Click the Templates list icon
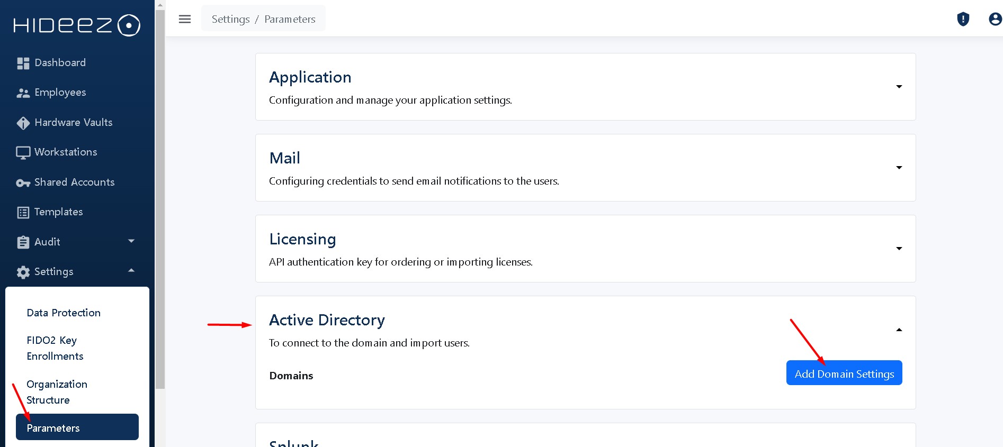 click(23, 213)
